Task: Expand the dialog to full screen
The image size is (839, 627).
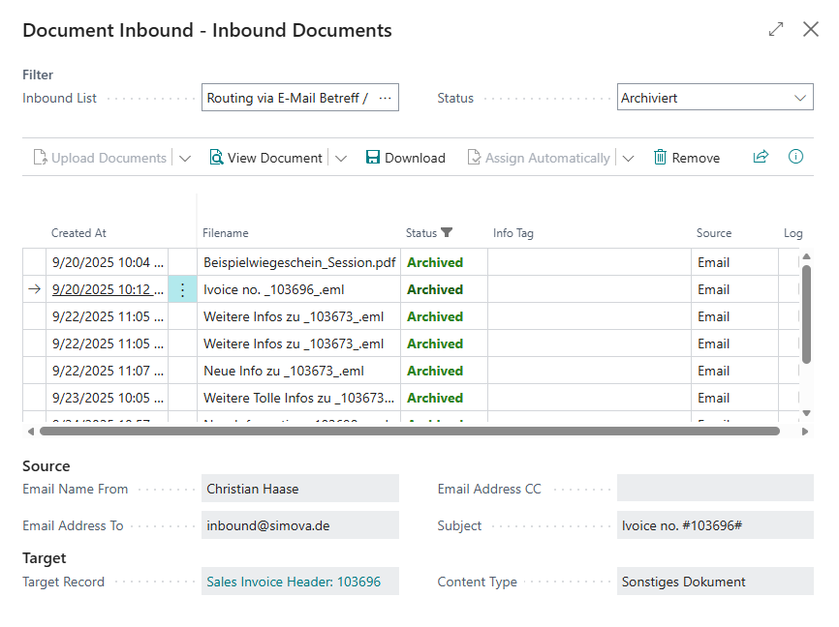Action: point(776,29)
